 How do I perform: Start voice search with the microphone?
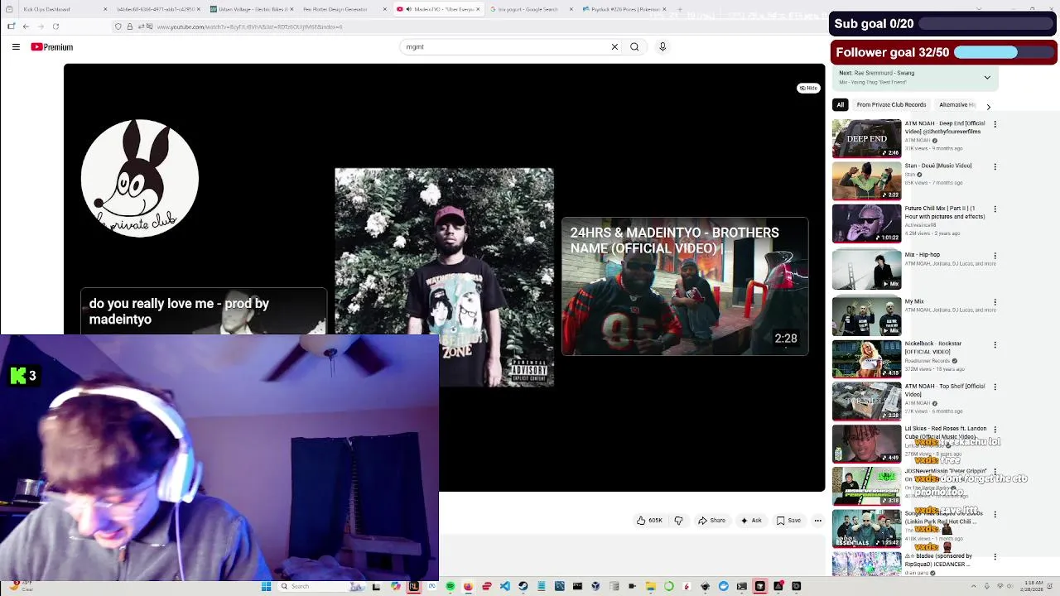point(662,47)
